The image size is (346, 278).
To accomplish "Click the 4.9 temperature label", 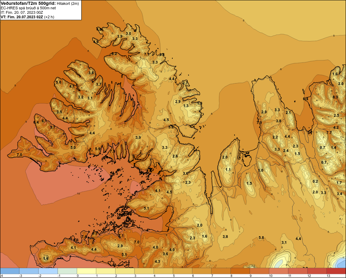I will pos(96,42).
